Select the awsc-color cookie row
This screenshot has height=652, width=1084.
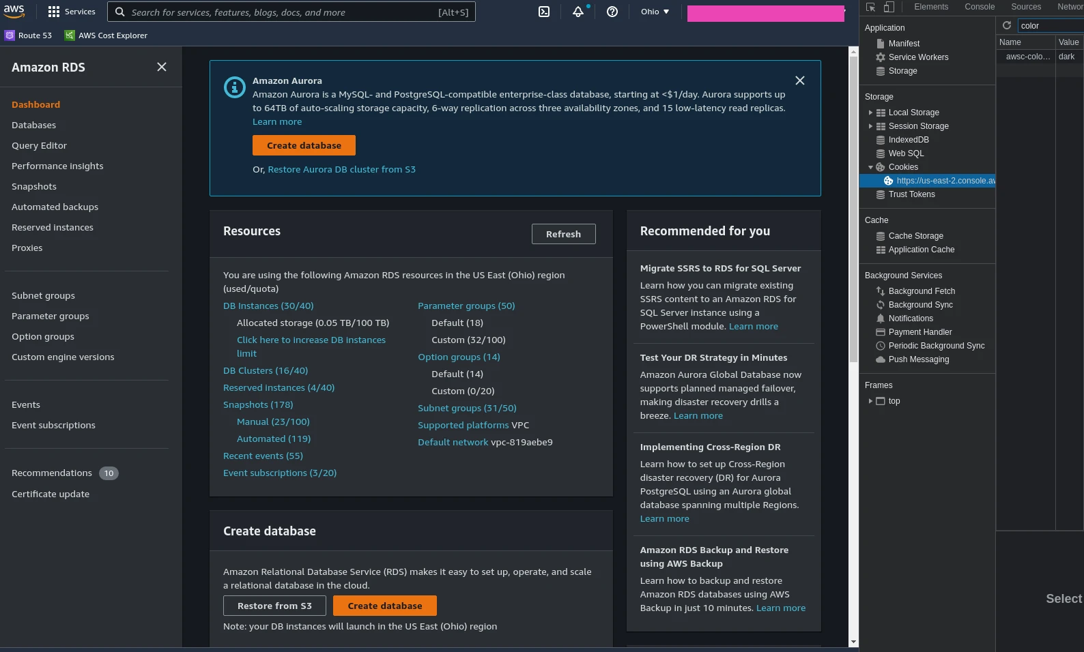point(1040,57)
